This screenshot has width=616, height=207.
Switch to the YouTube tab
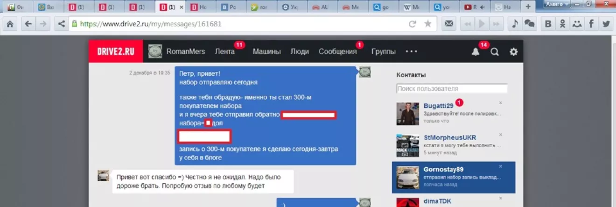tap(475, 7)
